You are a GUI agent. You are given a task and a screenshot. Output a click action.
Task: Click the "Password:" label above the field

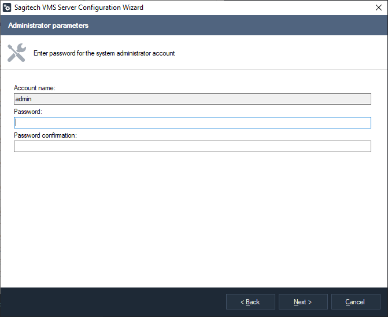pos(28,112)
